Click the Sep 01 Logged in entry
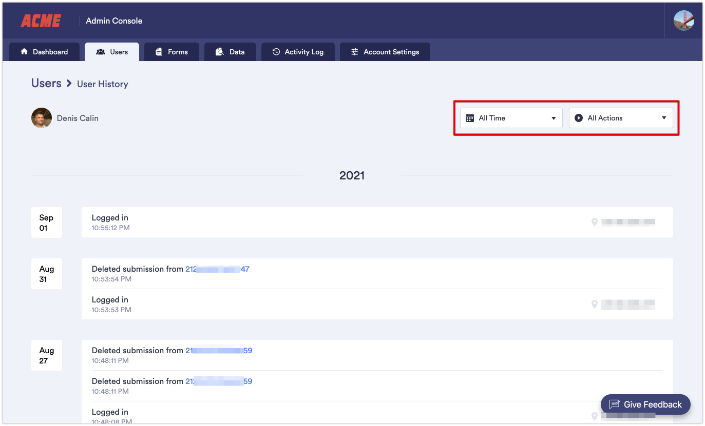Viewport: 705px width, 426px height. [377, 222]
